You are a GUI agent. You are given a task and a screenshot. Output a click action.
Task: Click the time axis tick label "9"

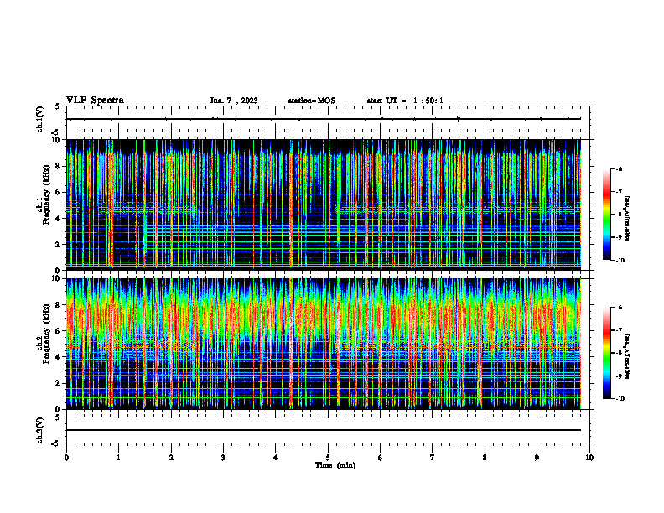[x=537, y=458]
